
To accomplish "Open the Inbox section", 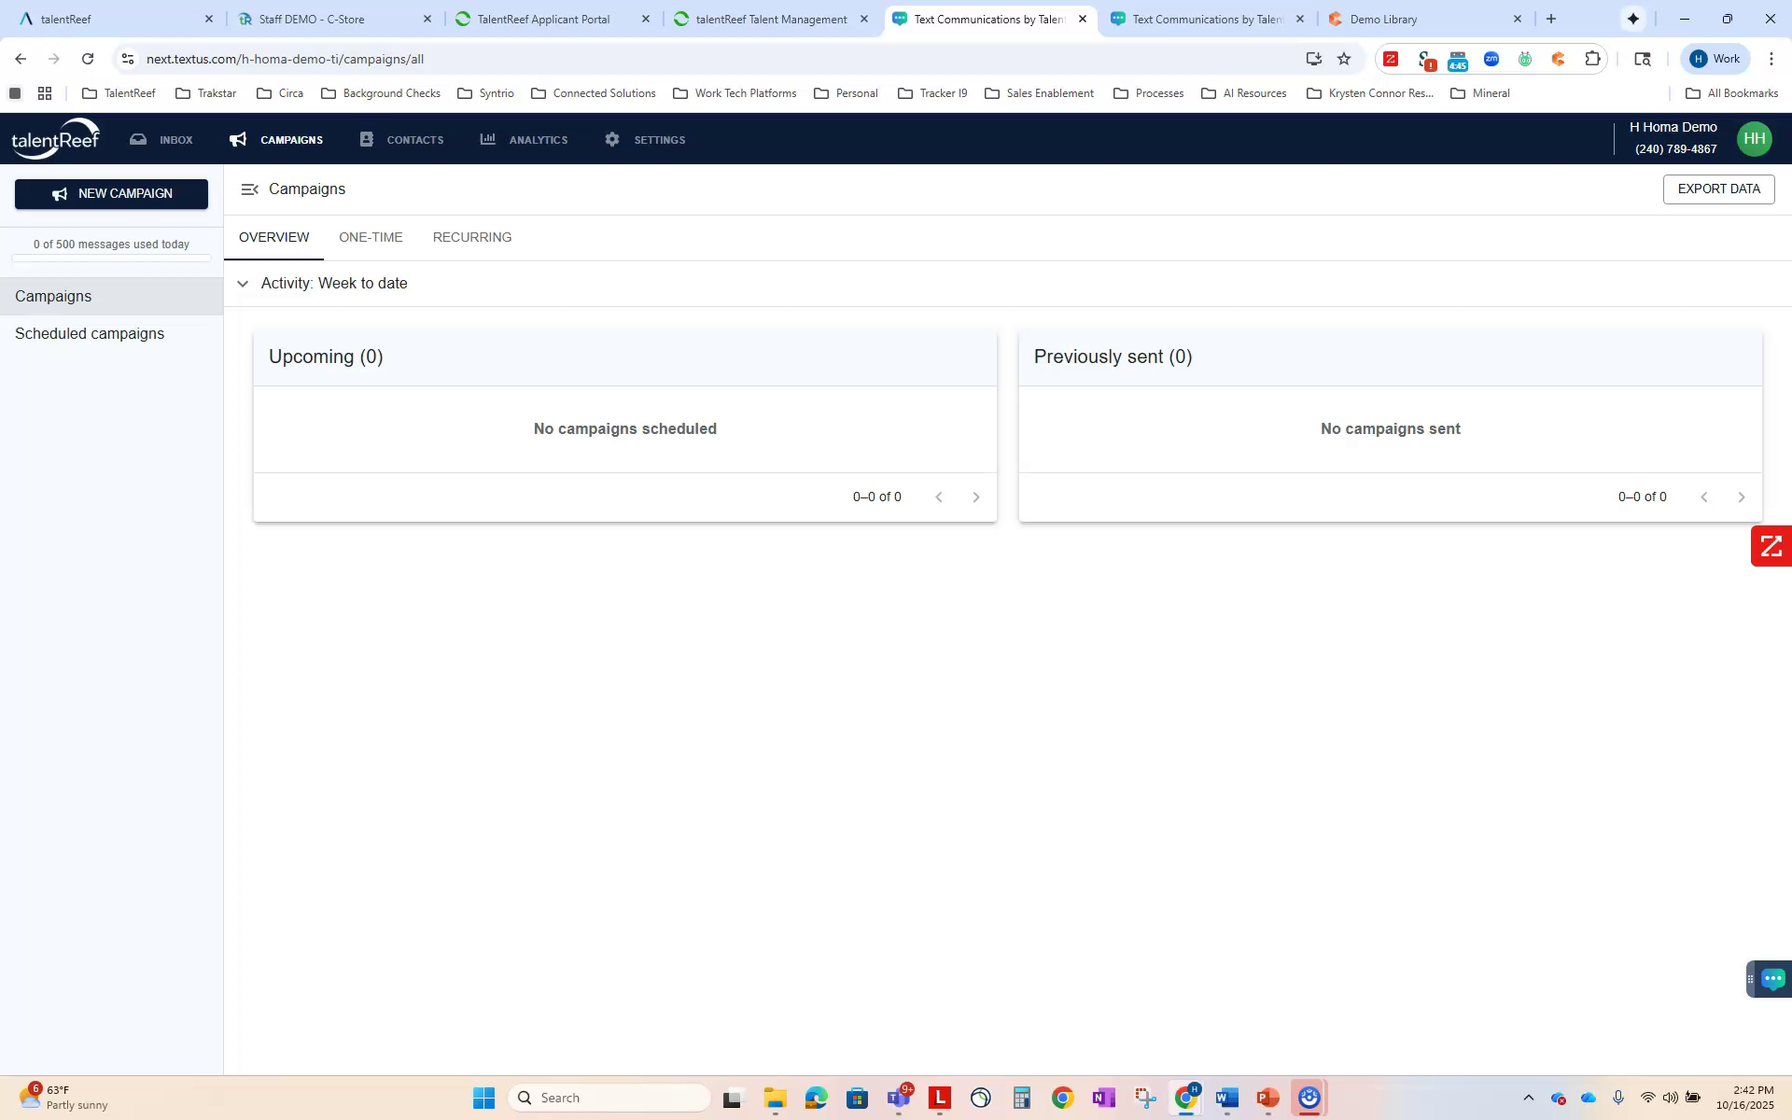I will pyautogui.click(x=161, y=139).
